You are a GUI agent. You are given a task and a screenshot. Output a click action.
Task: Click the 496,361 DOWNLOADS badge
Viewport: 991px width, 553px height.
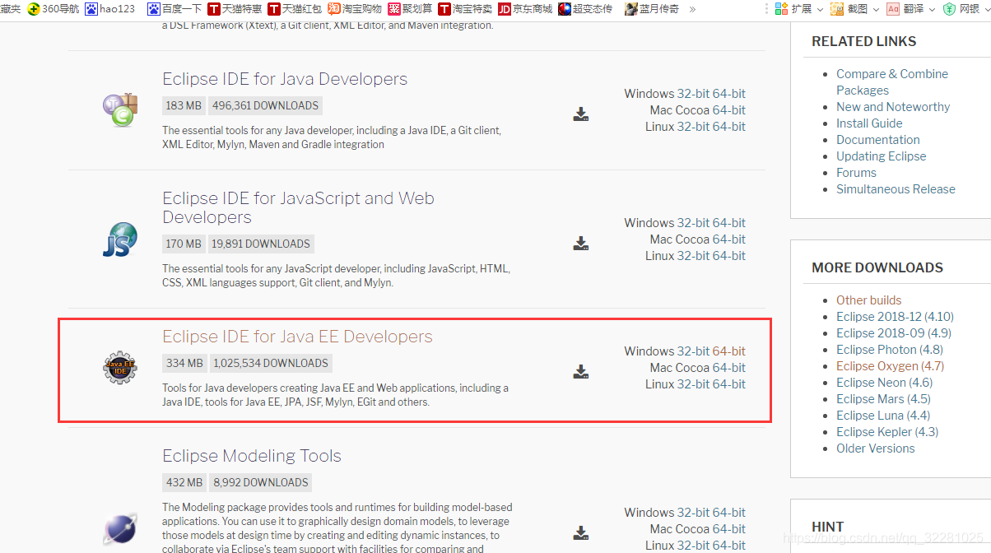point(265,105)
